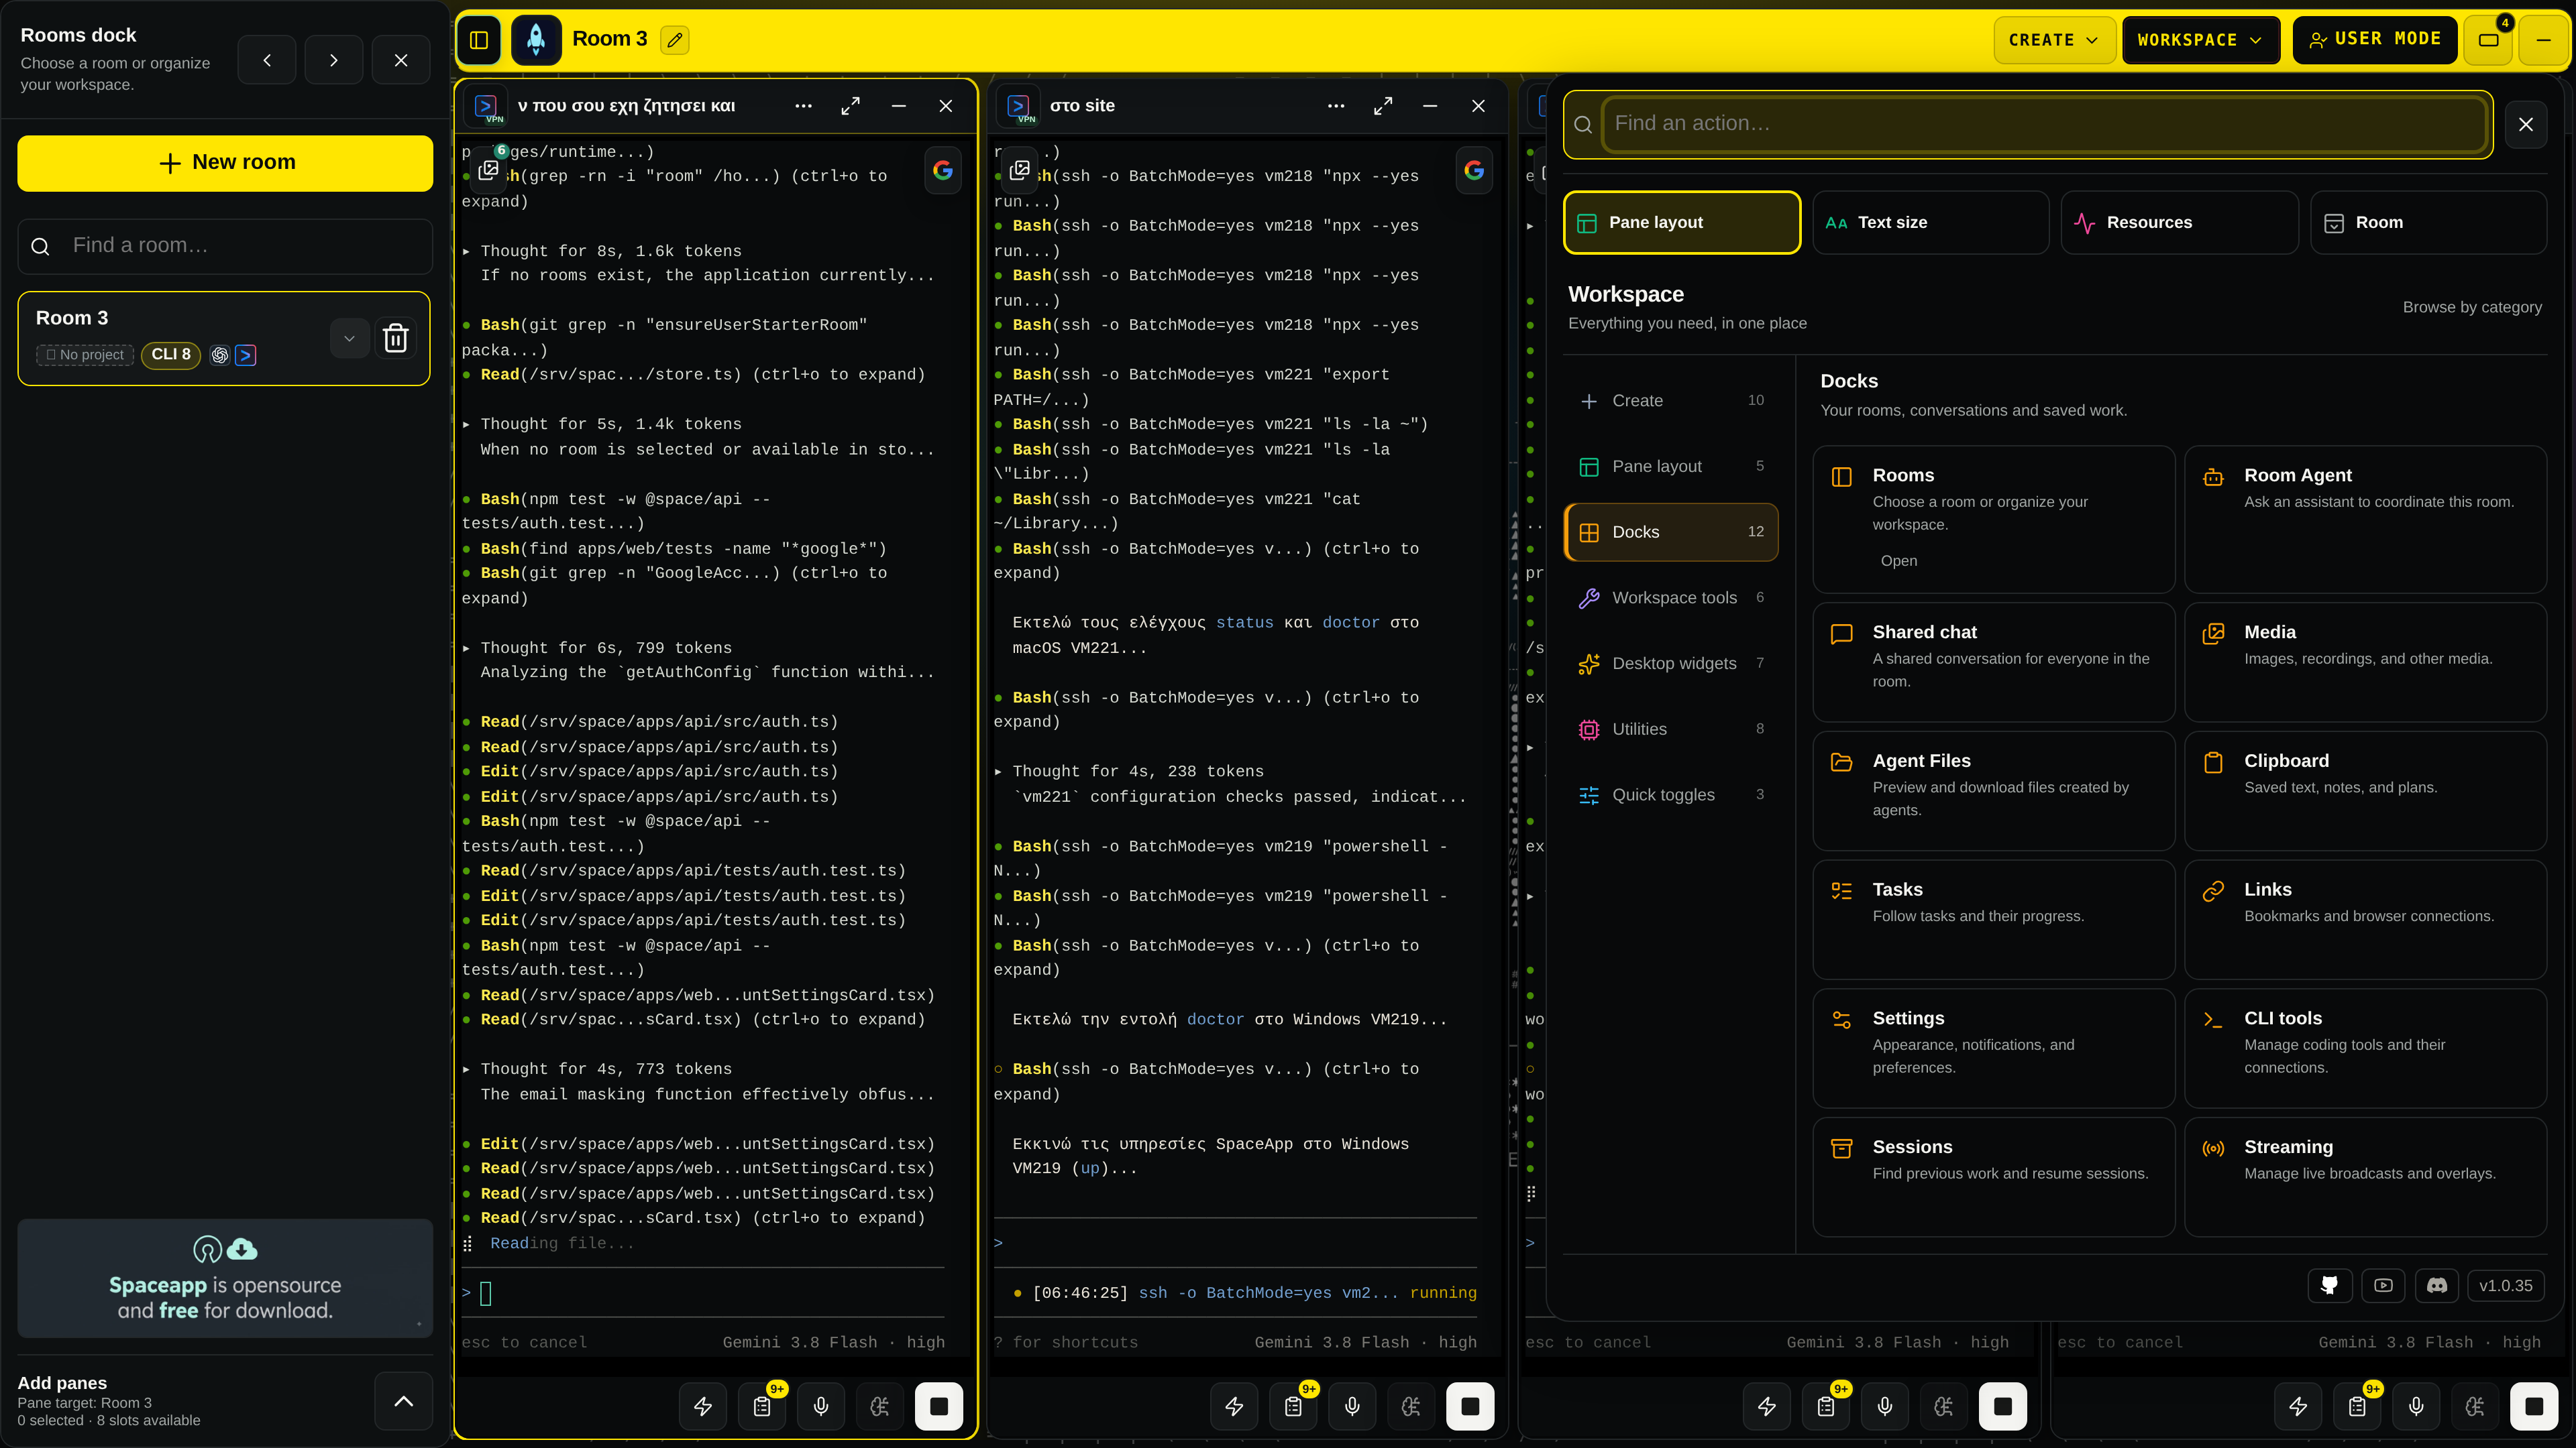
Task: Click lightning bolt icon under first pane
Action: pyautogui.click(x=703, y=1406)
